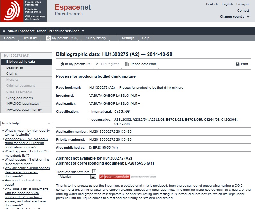This screenshot has width=255, height=209.
Task: Expand applicant list with the plus sign
Action: (x=139, y=104)
